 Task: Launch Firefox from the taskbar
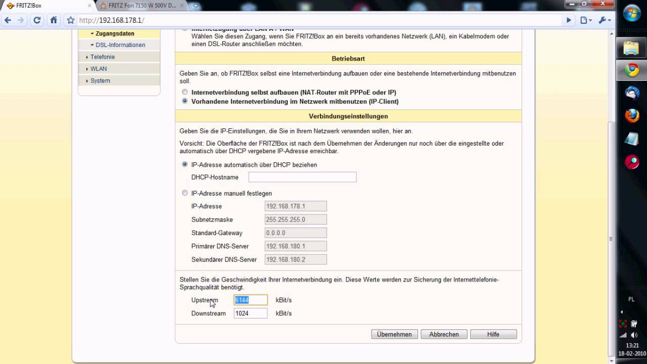(x=632, y=115)
